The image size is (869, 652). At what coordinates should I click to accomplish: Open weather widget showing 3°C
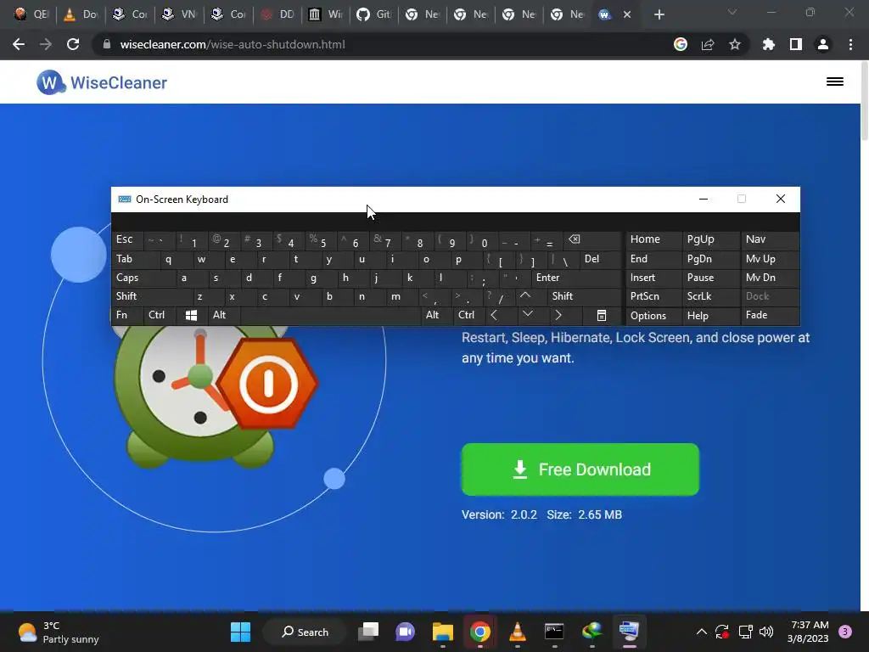click(x=58, y=632)
